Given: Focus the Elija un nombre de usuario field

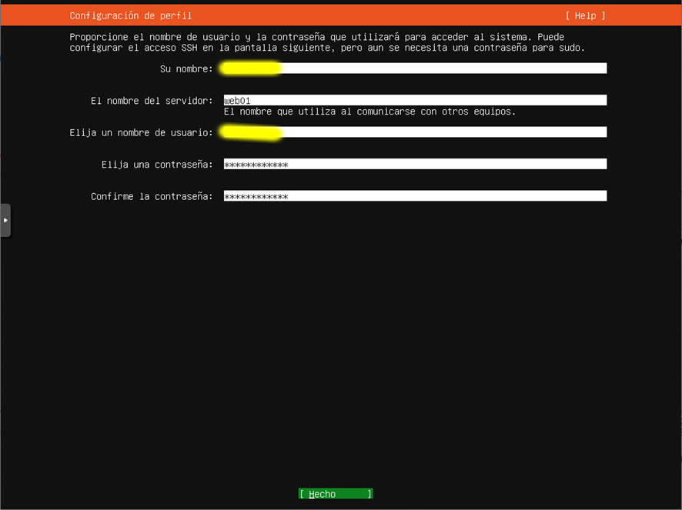Looking at the screenshot, I should 415,132.
